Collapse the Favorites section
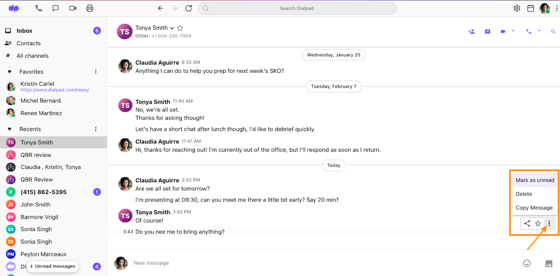The width and height of the screenshot is (560, 276). (10, 72)
